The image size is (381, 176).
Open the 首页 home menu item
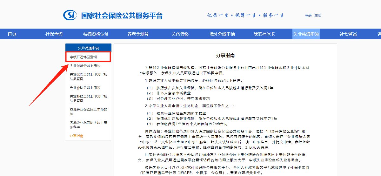12,34
